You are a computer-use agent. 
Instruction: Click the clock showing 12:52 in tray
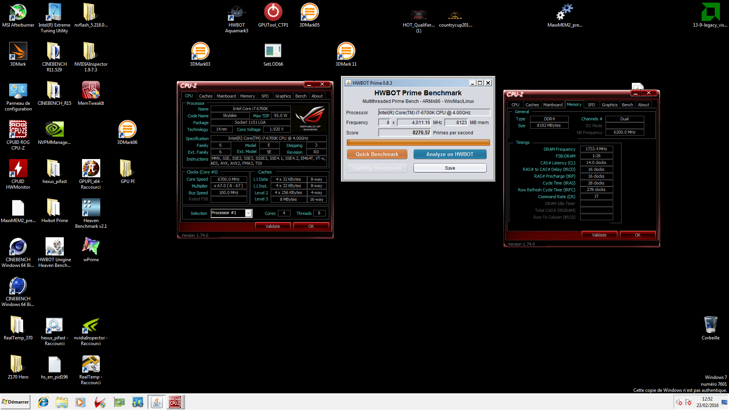[x=707, y=399]
